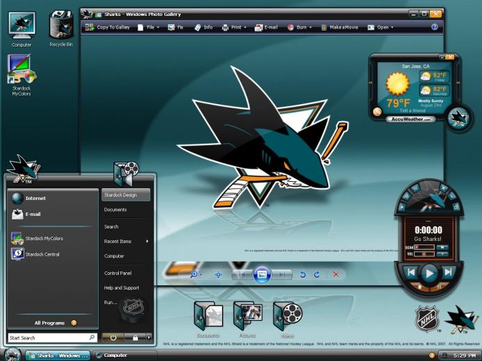Switch to Computer taskbar button
The image size is (482, 361).
124,355
